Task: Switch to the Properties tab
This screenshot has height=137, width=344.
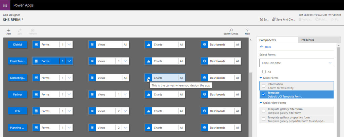Action: [307, 40]
